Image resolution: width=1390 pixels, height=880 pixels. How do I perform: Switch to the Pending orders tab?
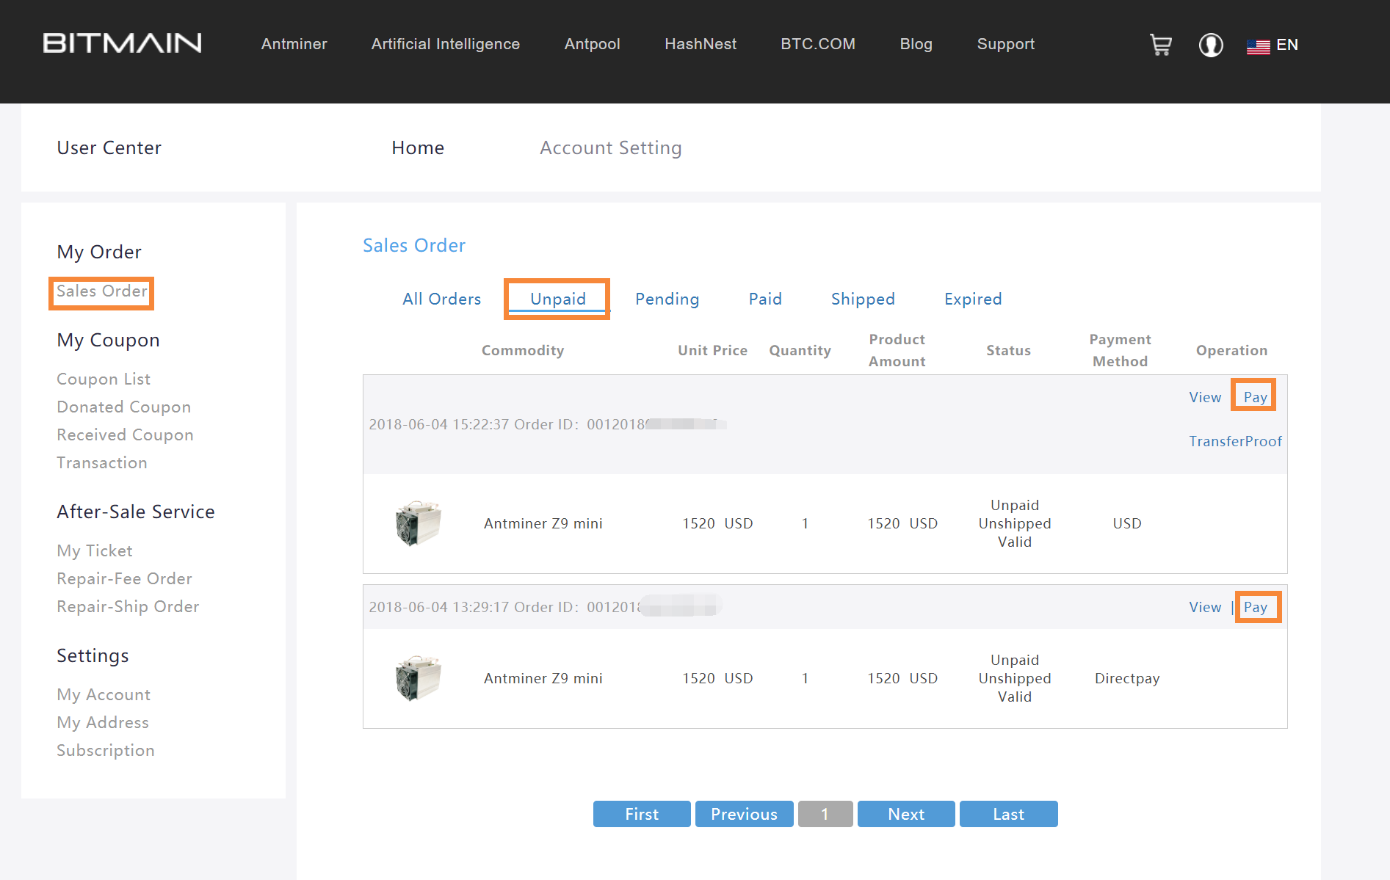click(667, 299)
